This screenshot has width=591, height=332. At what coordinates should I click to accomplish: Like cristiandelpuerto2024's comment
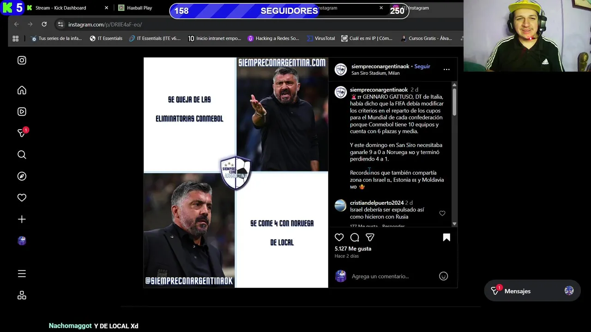(442, 213)
